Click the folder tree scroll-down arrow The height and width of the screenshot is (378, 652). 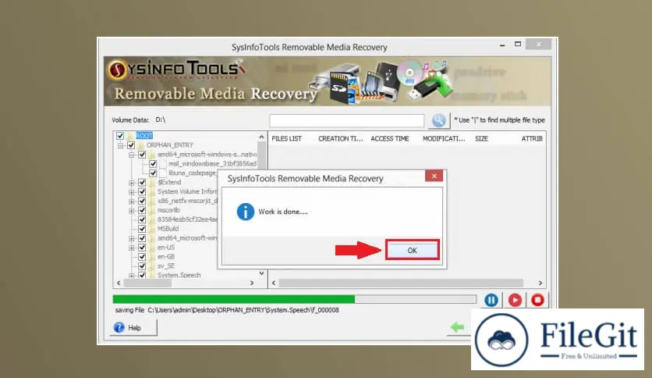261,273
